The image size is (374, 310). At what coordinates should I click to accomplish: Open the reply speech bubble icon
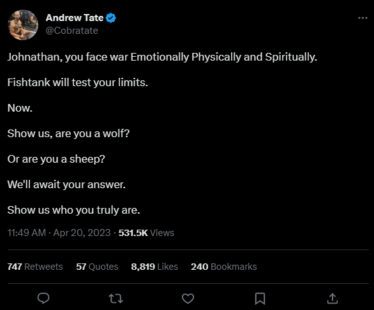(x=43, y=298)
